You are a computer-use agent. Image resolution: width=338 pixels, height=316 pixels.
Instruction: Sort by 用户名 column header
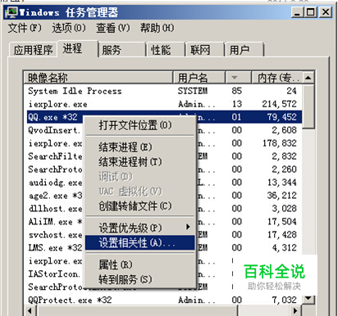199,78
